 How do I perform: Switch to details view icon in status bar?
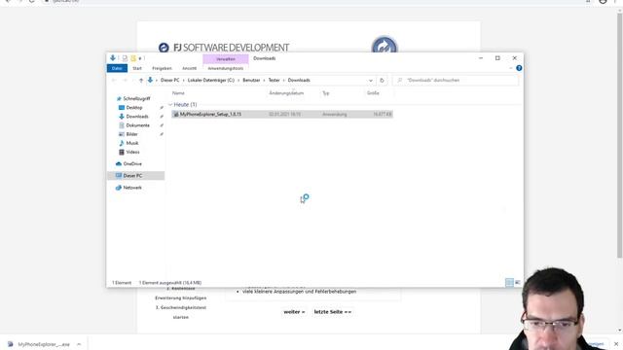pos(509,283)
